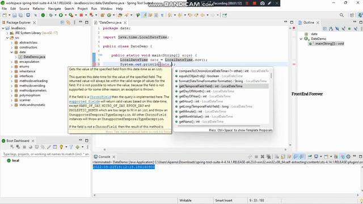The width and height of the screenshot is (363, 204).
Task: Click the lightbulb icon in Boot Dashboard
Action: pos(61,147)
